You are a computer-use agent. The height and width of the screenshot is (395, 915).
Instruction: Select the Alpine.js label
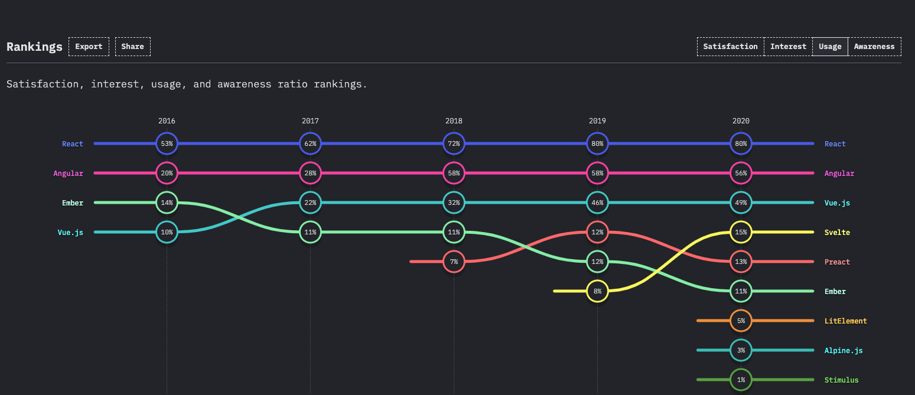coord(844,350)
